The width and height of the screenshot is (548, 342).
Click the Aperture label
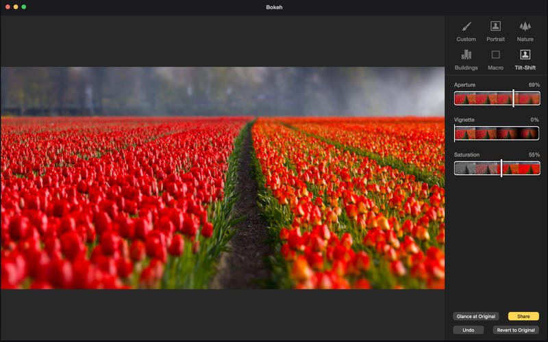click(x=464, y=85)
